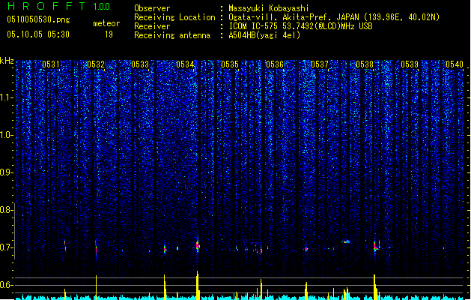Click the 0539 time marker
Screen dimensions: 471x300
(410, 64)
